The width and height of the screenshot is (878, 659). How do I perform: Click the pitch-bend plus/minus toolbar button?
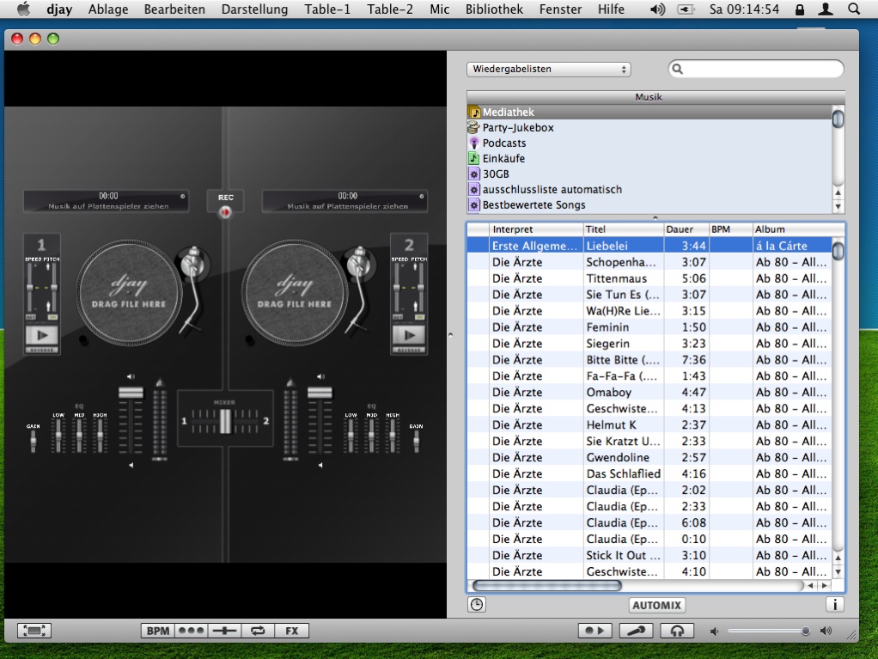(224, 631)
